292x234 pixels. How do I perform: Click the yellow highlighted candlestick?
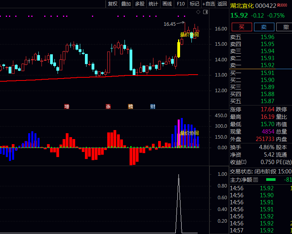(178, 49)
